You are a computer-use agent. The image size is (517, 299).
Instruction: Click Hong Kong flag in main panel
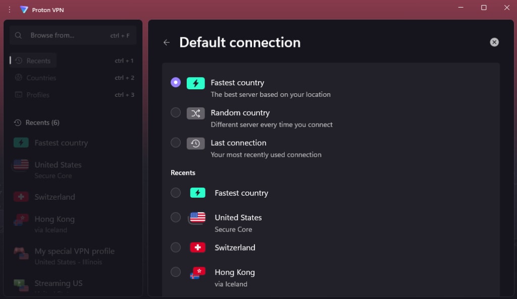198,273
